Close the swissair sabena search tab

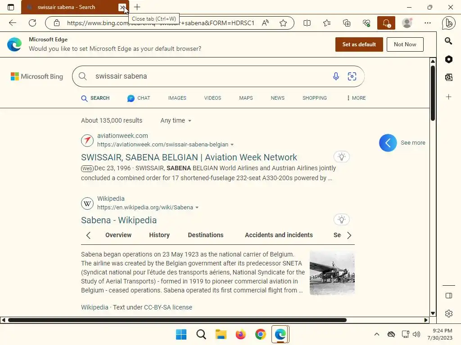coord(122,7)
